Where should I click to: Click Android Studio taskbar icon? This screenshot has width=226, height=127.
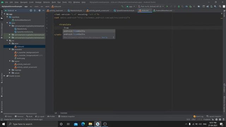click(x=97, y=124)
